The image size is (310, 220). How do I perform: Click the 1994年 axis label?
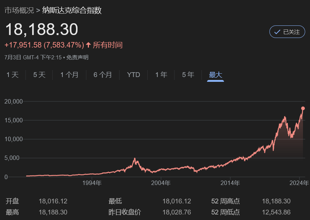tap(92, 183)
